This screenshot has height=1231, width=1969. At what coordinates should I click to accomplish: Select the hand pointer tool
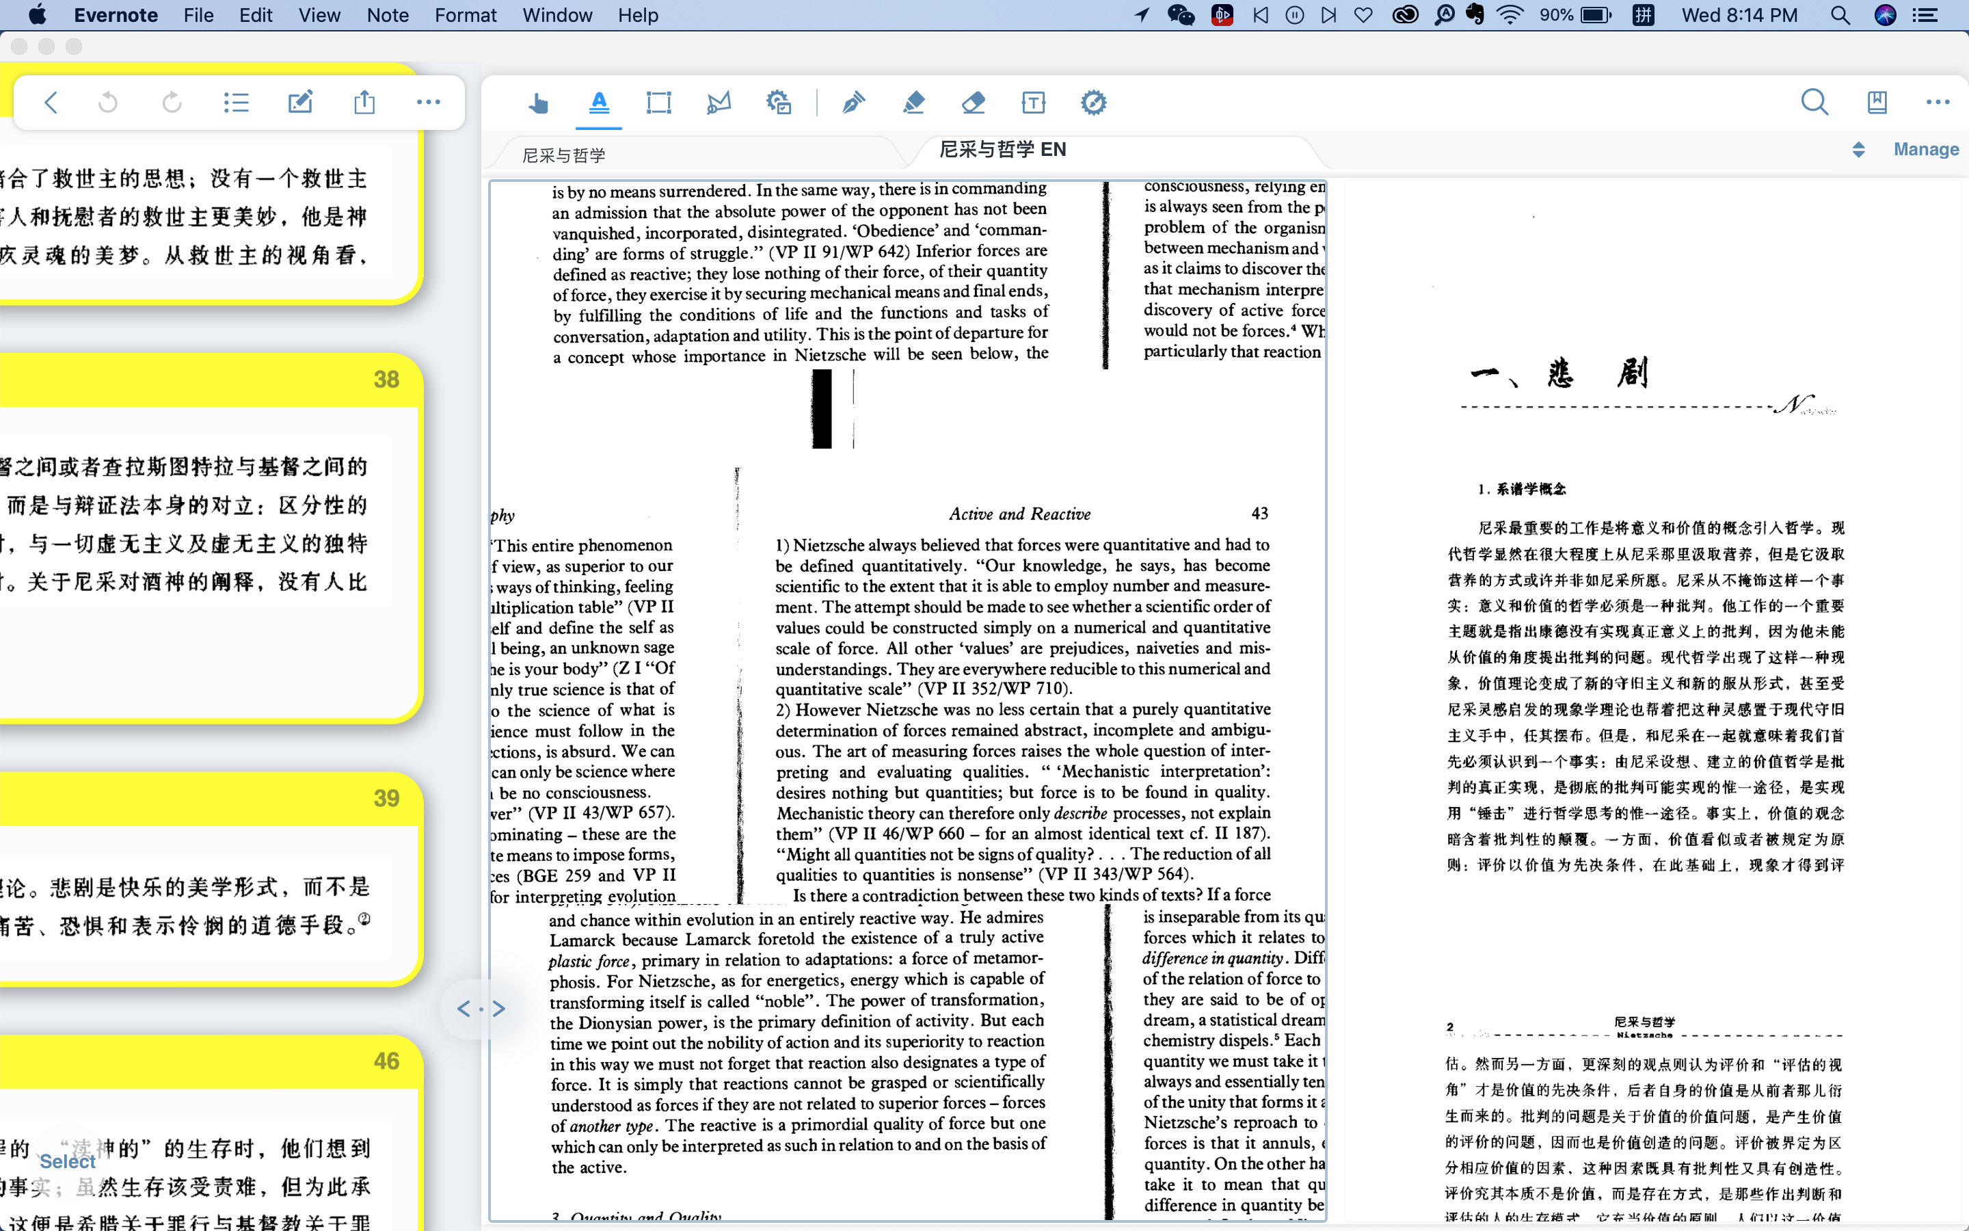(x=538, y=103)
